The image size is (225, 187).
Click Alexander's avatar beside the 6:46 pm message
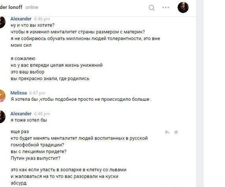[2, 22]
